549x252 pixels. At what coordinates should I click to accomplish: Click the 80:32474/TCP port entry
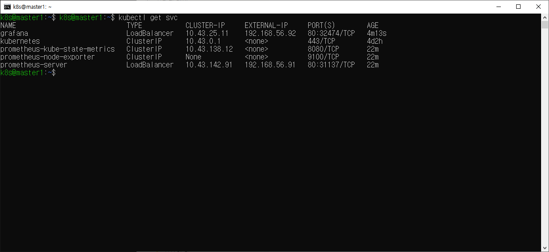(x=331, y=33)
